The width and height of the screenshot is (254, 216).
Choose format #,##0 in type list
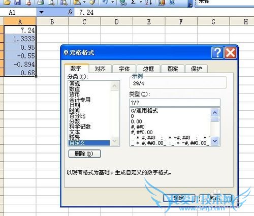(x=170, y=127)
